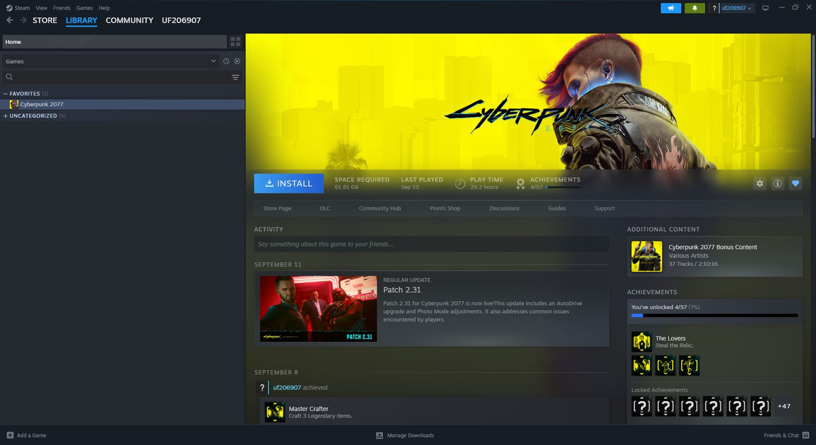Click the play time clock icon
Screen dimensions: 816x445
(x=460, y=183)
